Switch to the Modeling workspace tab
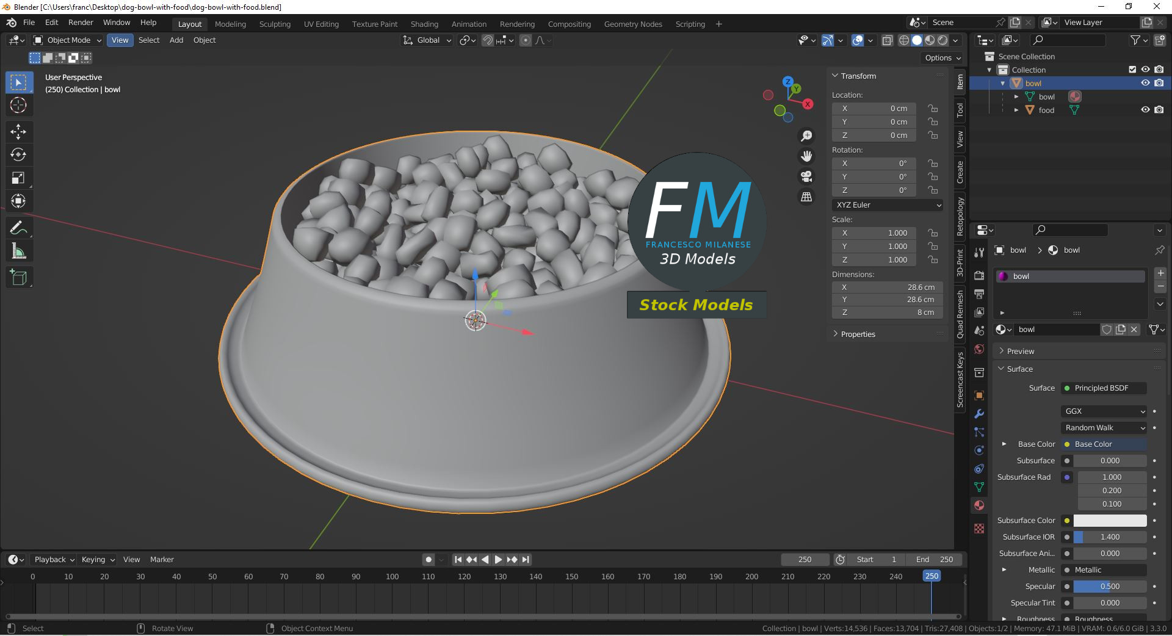The width and height of the screenshot is (1172, 636). [x=230, y=24]
